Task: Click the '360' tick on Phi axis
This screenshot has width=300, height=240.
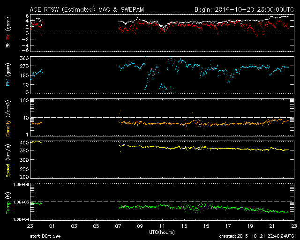Action: click(x=24, y=58)
